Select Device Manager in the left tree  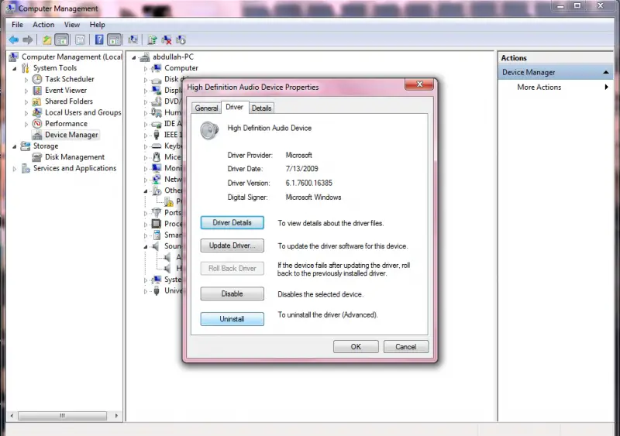point(71,135)
